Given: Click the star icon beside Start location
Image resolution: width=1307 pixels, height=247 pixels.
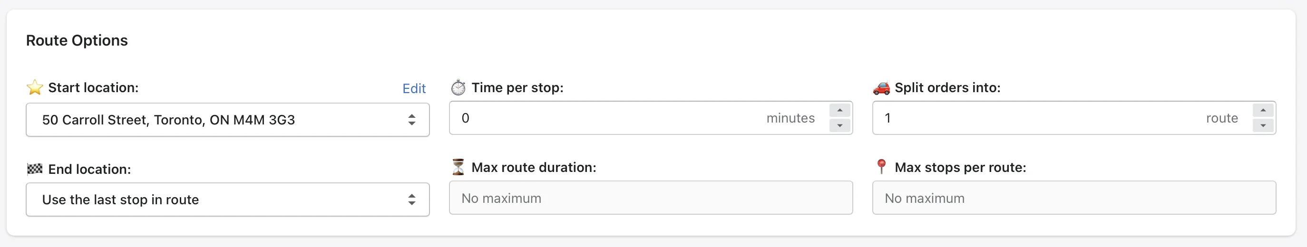Looking at the screenshot, I should tap(35, 87).
